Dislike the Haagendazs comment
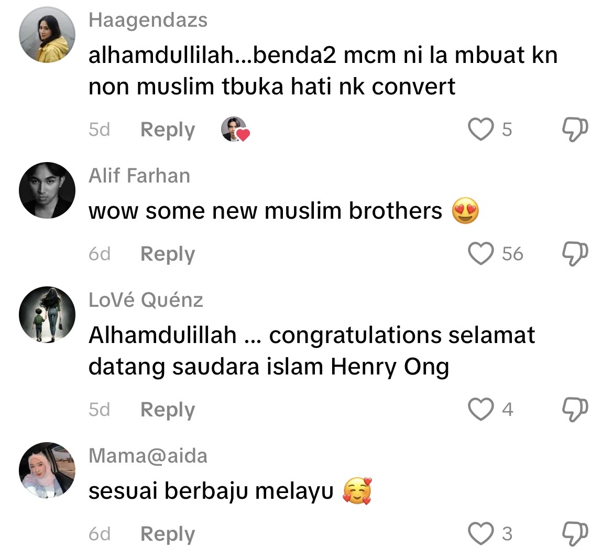 (575, 130)
